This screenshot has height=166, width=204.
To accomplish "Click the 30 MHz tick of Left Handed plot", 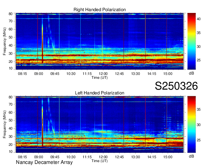I will coord(10,137).
